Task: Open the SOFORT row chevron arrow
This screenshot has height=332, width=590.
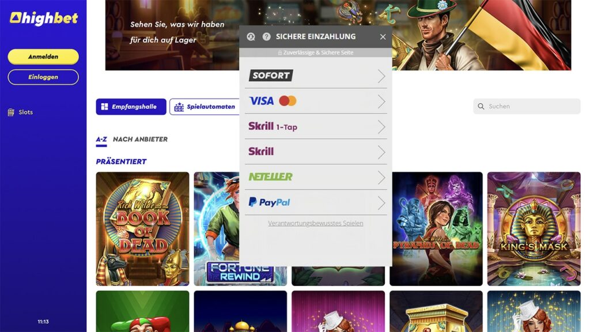Action: (381, 76)
